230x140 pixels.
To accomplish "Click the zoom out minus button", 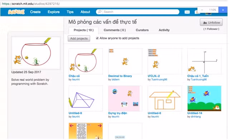I will 202,10.
